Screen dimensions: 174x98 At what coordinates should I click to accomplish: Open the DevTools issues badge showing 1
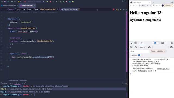pos(156,43)
